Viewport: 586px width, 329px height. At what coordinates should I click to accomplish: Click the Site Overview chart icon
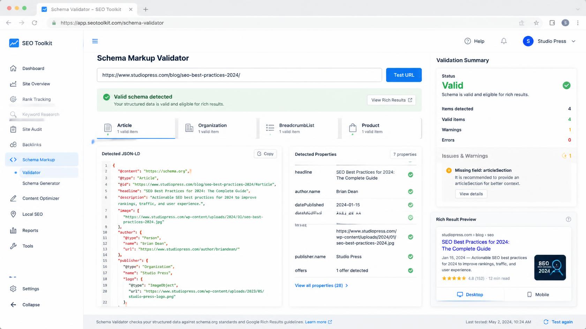(13, 84)
